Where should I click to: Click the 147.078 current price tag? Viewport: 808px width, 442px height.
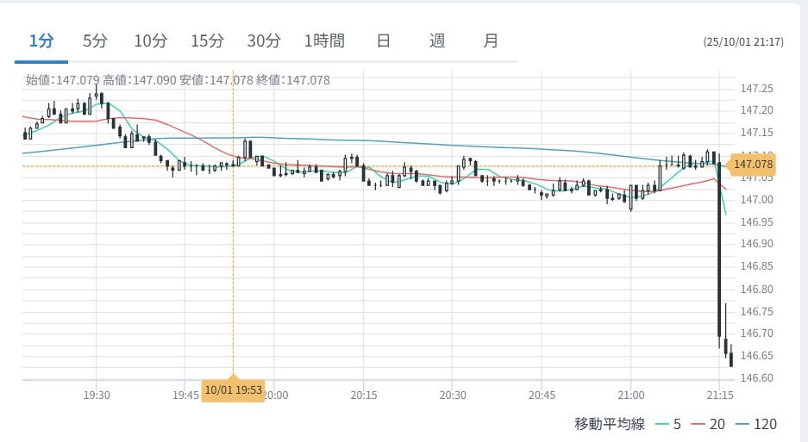pyautogui.click(x=753, y=165)
